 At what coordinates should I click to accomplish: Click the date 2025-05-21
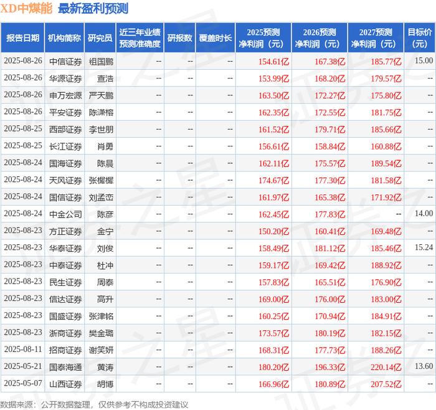point(23,366)
